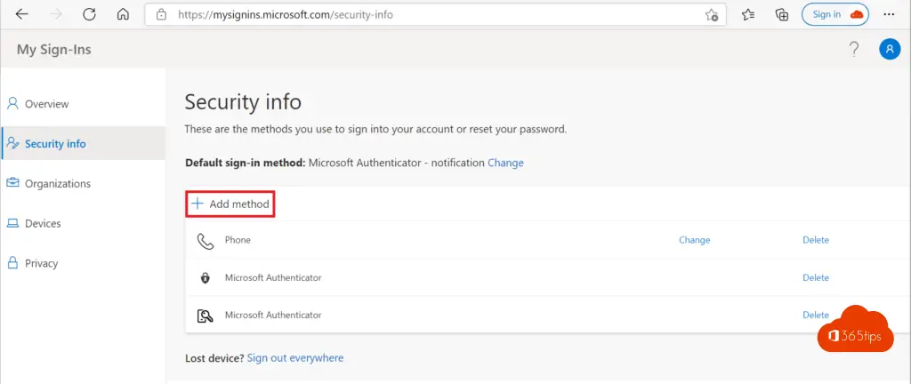The image size is (911, 384).
Task: Click the Phone method label
Action: coord(238,240)
